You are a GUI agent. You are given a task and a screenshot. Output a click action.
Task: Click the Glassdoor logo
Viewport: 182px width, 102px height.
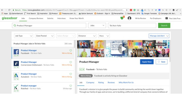tap(10, 18)
